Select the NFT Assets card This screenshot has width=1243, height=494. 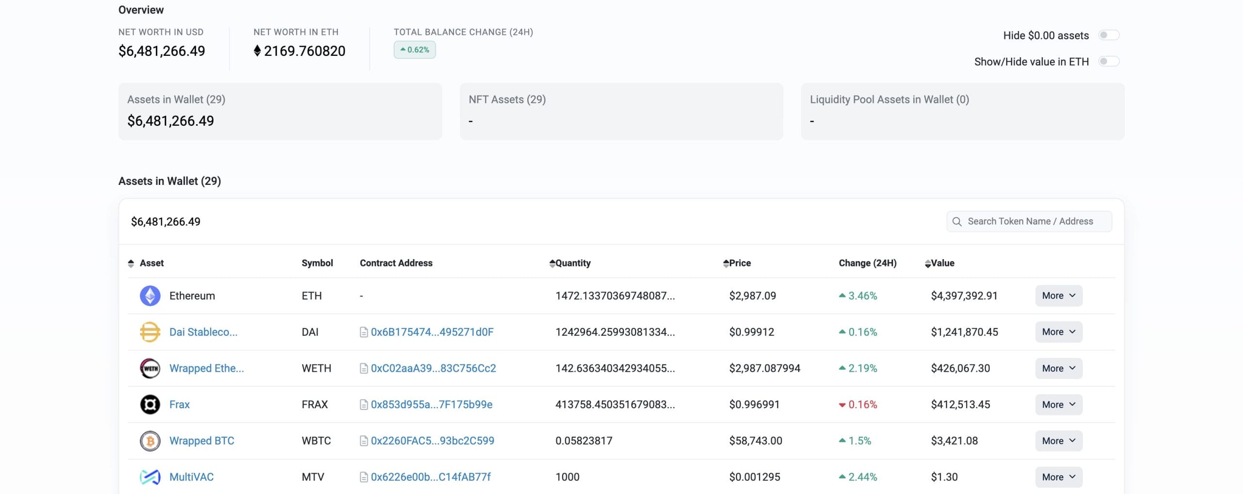(621, 111)
